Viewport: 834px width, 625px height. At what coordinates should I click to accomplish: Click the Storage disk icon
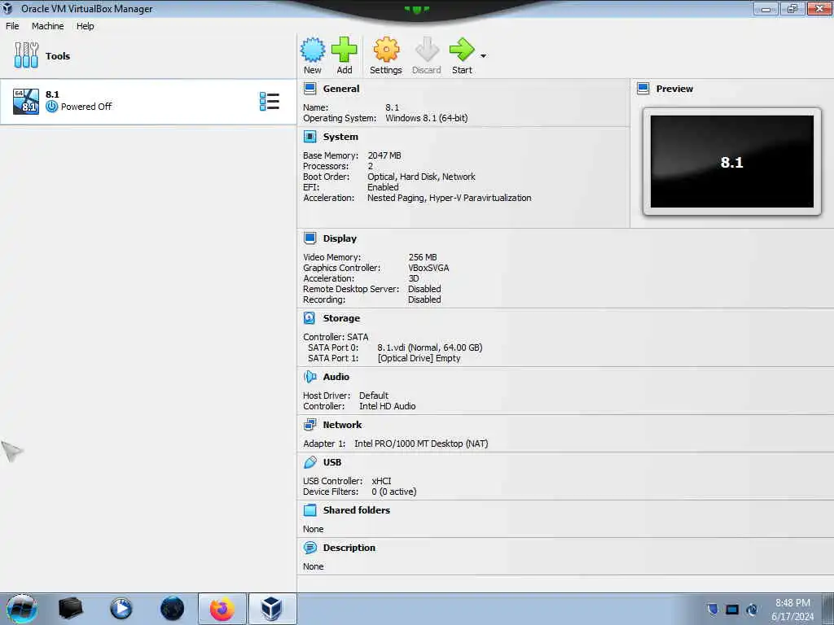[x=309, y=318]
